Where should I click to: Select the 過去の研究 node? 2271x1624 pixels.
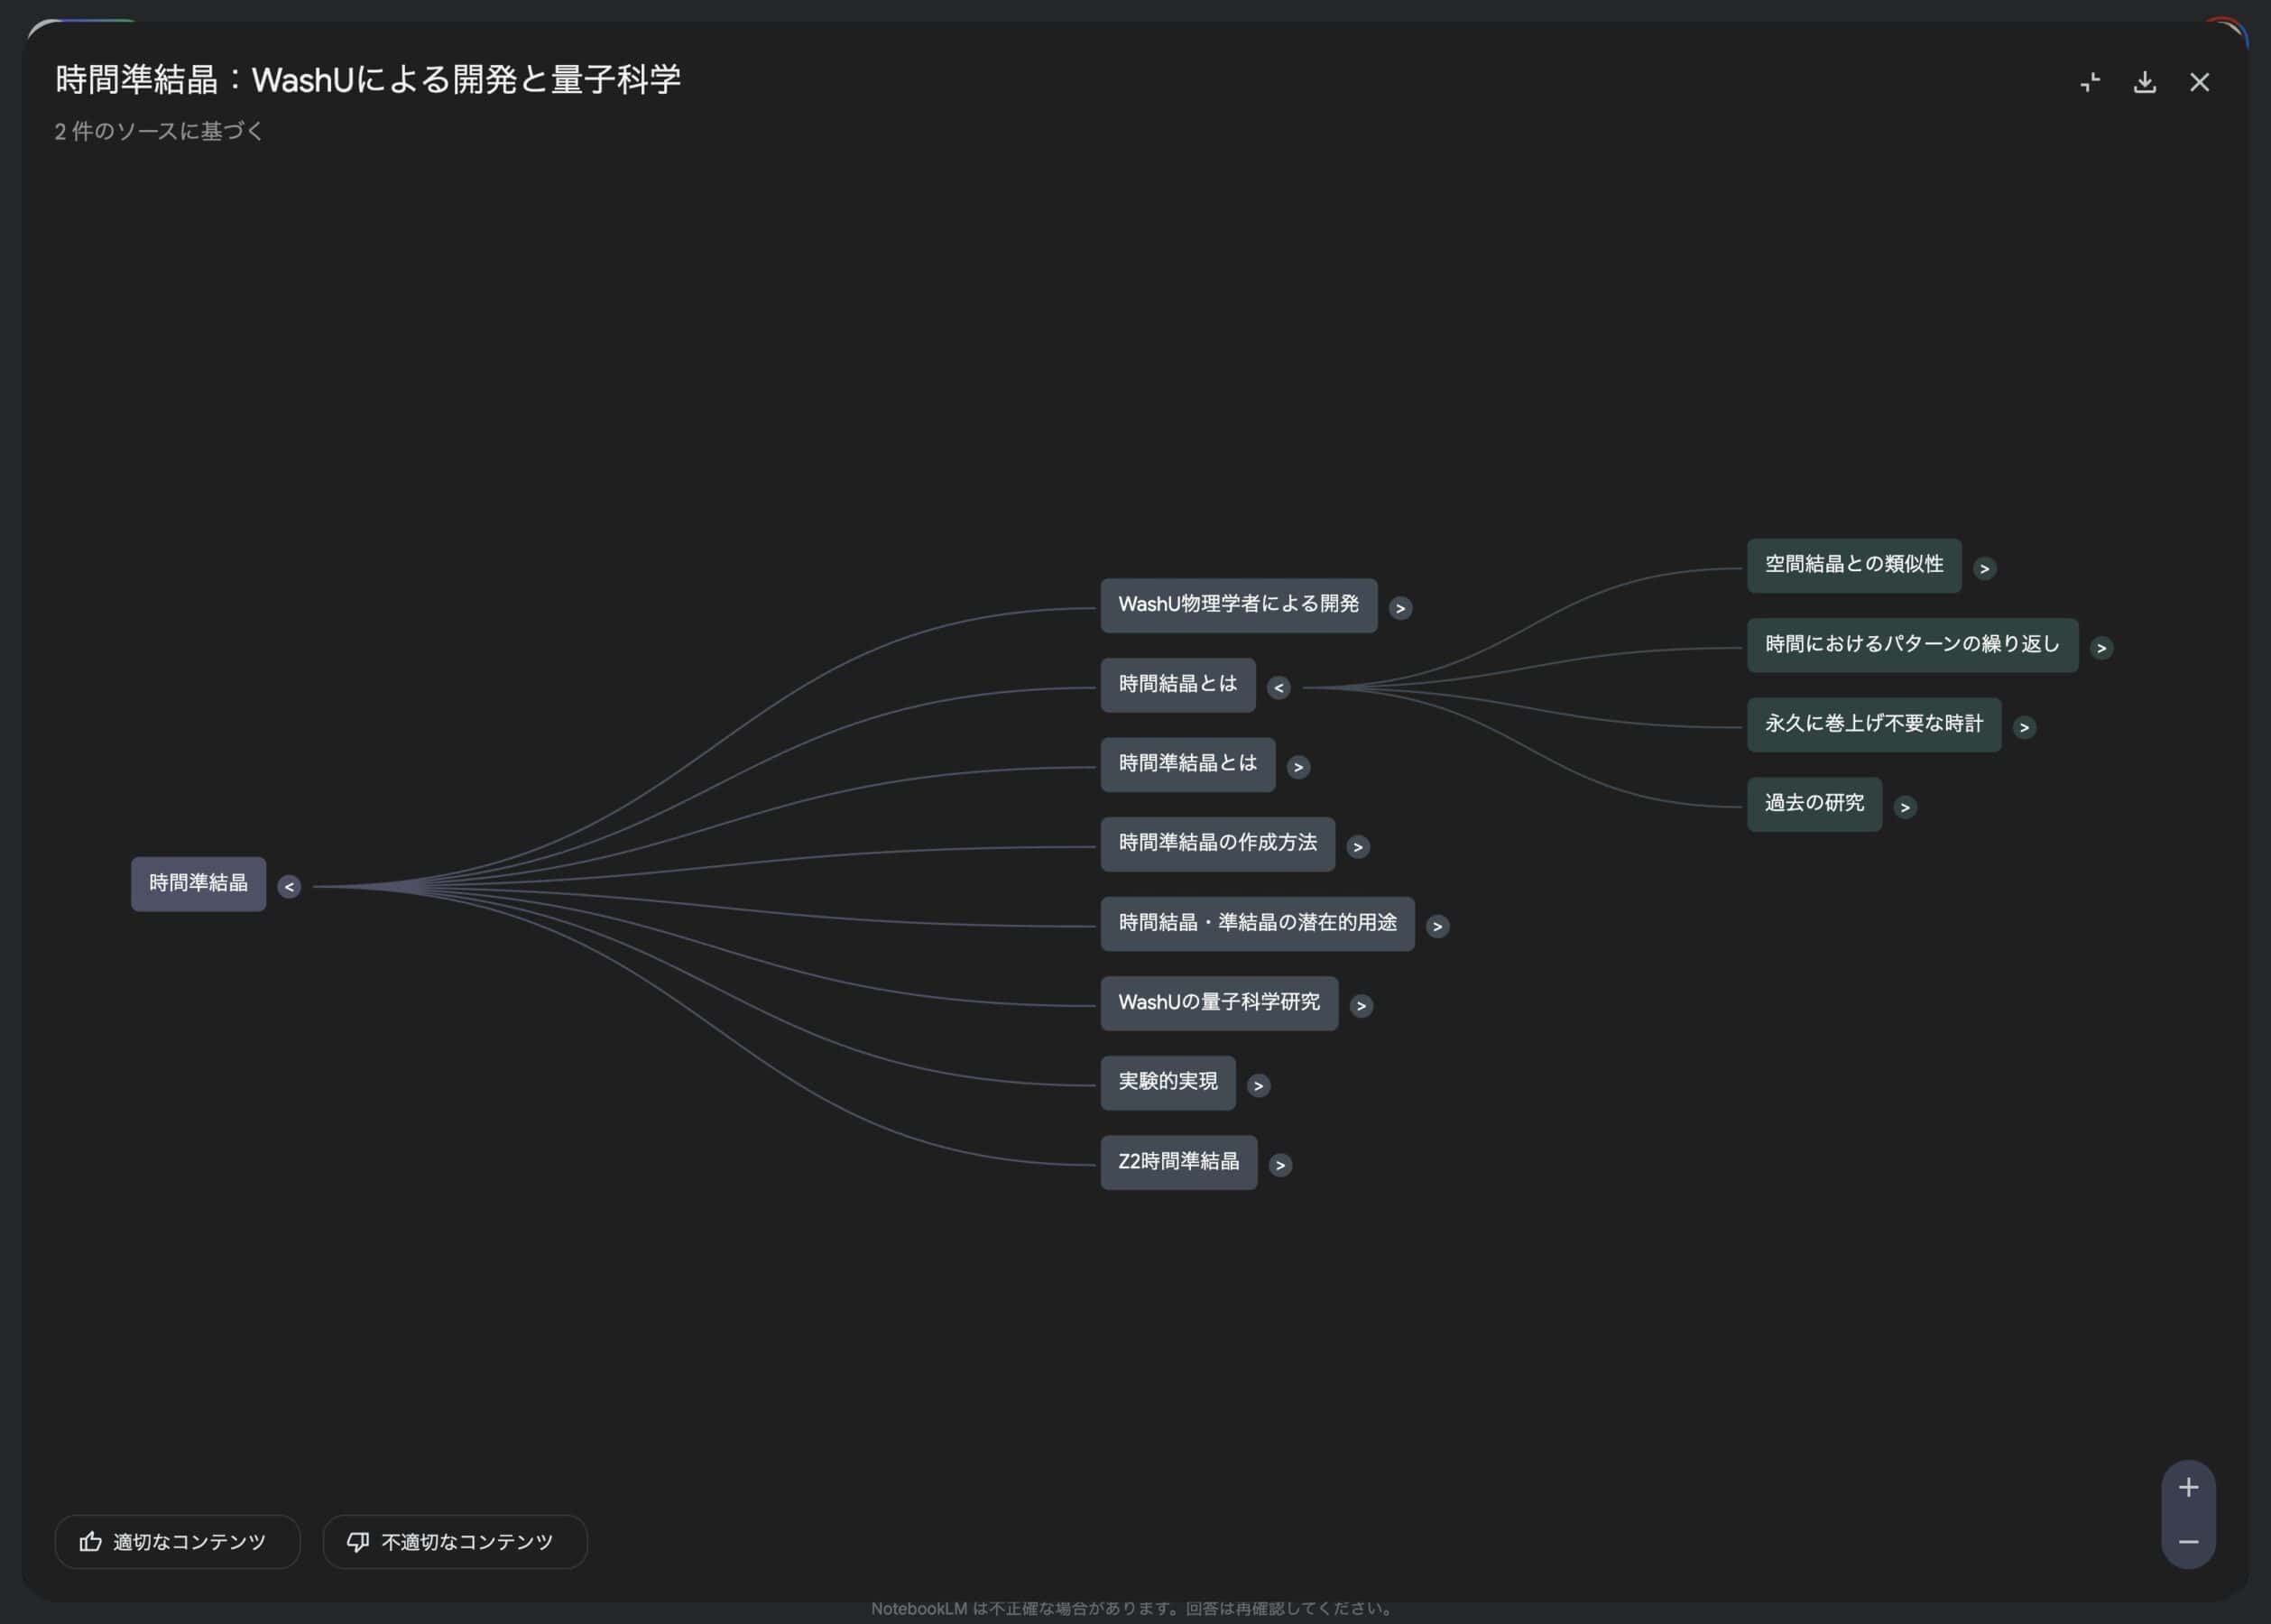pyautogui.click(x=1814, y=804)
